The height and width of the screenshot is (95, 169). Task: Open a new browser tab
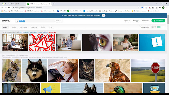pos(54,4)
